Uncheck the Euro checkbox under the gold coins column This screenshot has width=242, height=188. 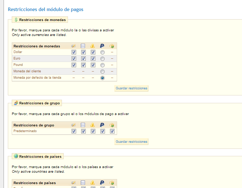point(93,59)
